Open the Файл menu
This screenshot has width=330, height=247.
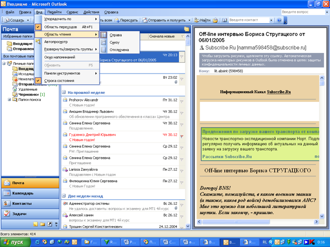10,12
